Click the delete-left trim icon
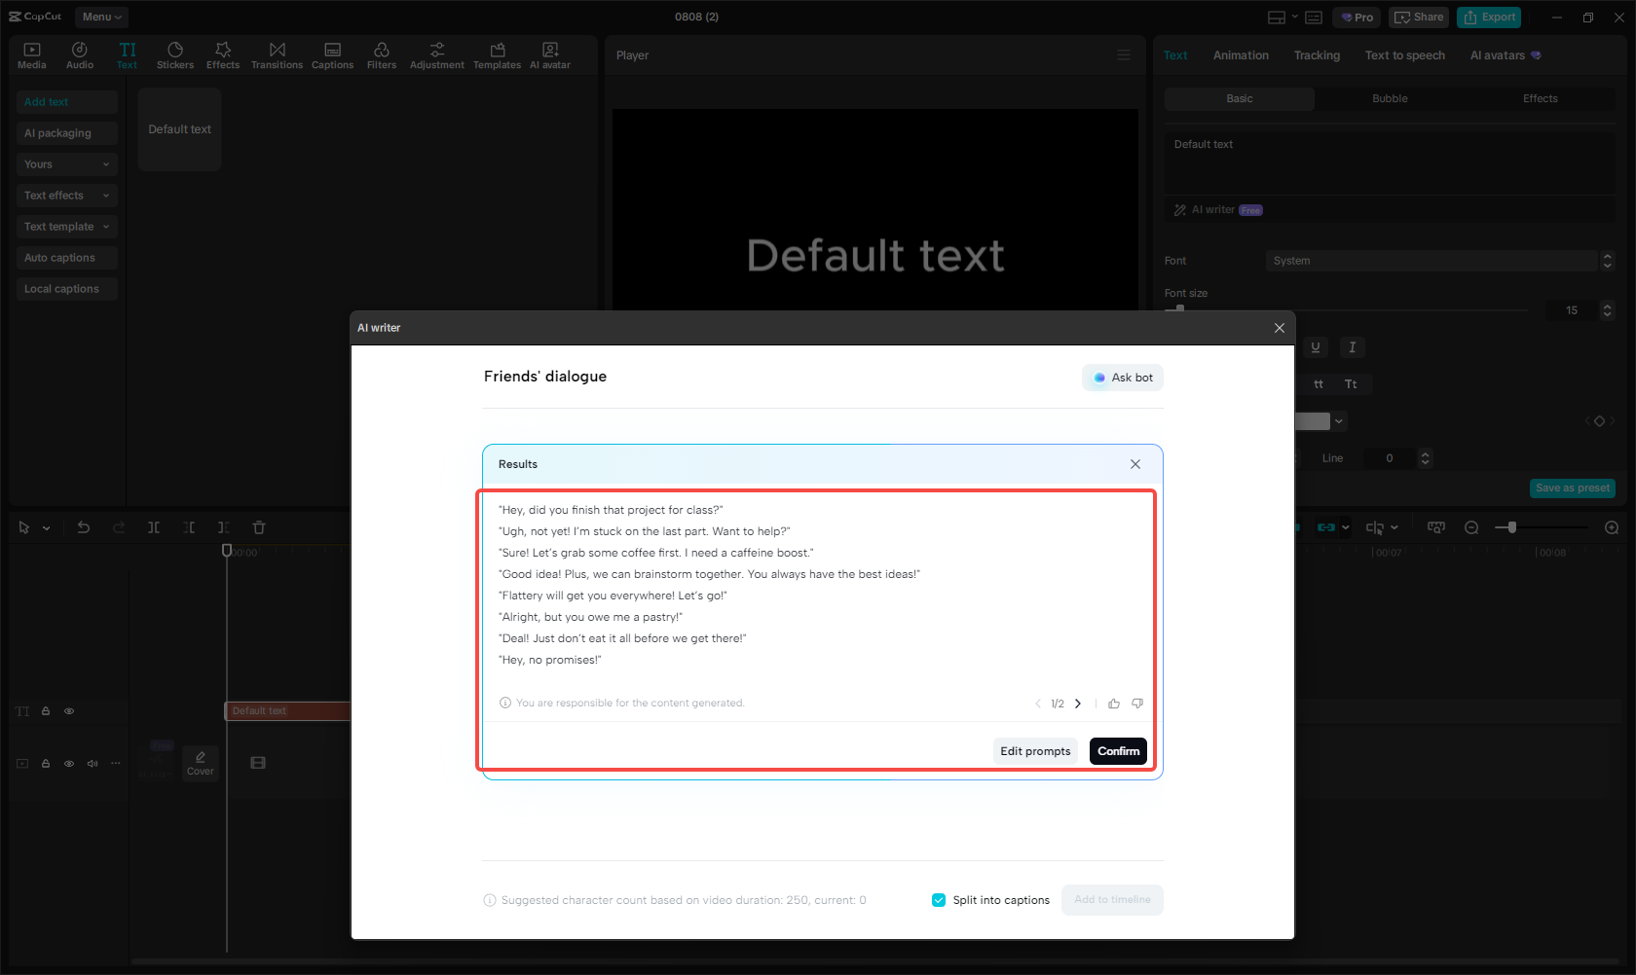1636x975 pixels. [189, 527]
